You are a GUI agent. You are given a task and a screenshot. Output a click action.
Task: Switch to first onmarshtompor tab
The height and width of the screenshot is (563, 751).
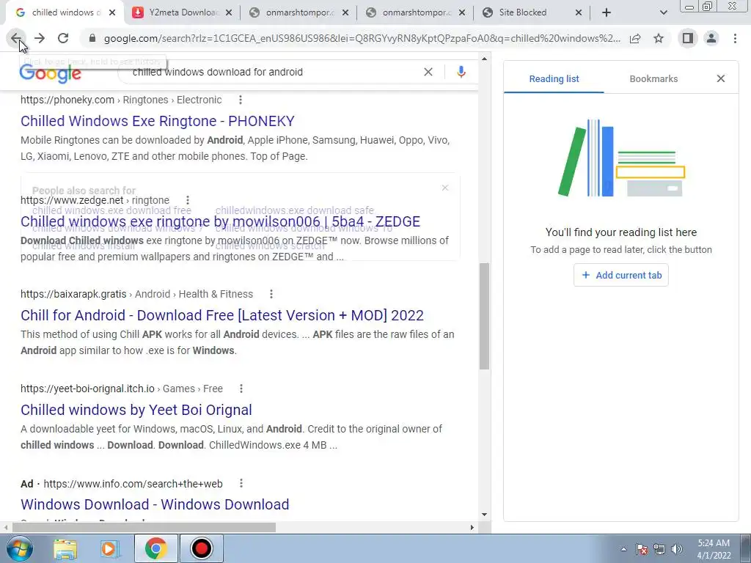(x=299, y=12)
